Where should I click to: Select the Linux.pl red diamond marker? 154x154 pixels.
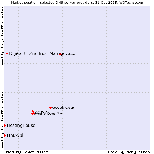tap(5, 135)
